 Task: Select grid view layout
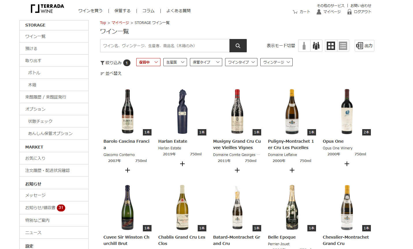pos(331,46)
